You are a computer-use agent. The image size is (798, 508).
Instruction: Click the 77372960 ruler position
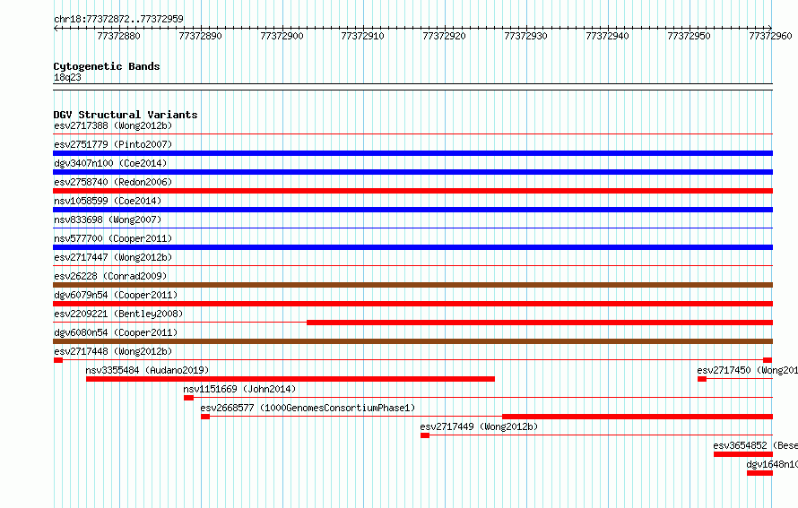tap(770, 36)
